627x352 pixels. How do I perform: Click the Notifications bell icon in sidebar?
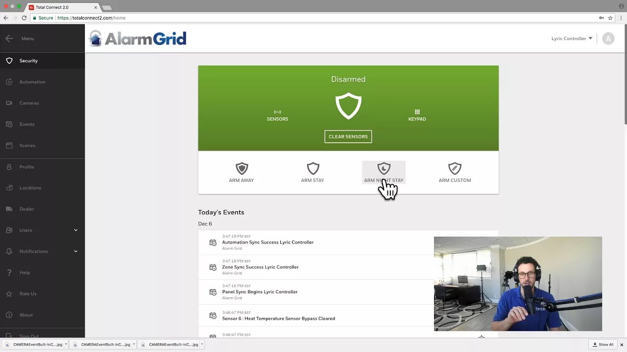[x=9, y=251]
